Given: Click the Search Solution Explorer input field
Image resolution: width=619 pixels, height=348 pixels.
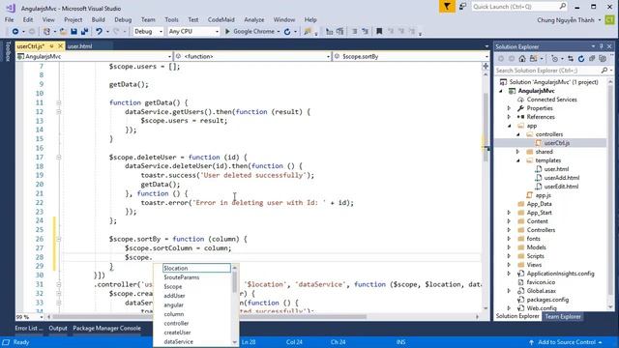Looking at the screenshot, I should click(x=548, y=71).
